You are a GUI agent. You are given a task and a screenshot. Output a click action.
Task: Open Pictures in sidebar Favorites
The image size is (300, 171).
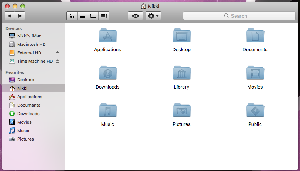(x=34, y=139)
